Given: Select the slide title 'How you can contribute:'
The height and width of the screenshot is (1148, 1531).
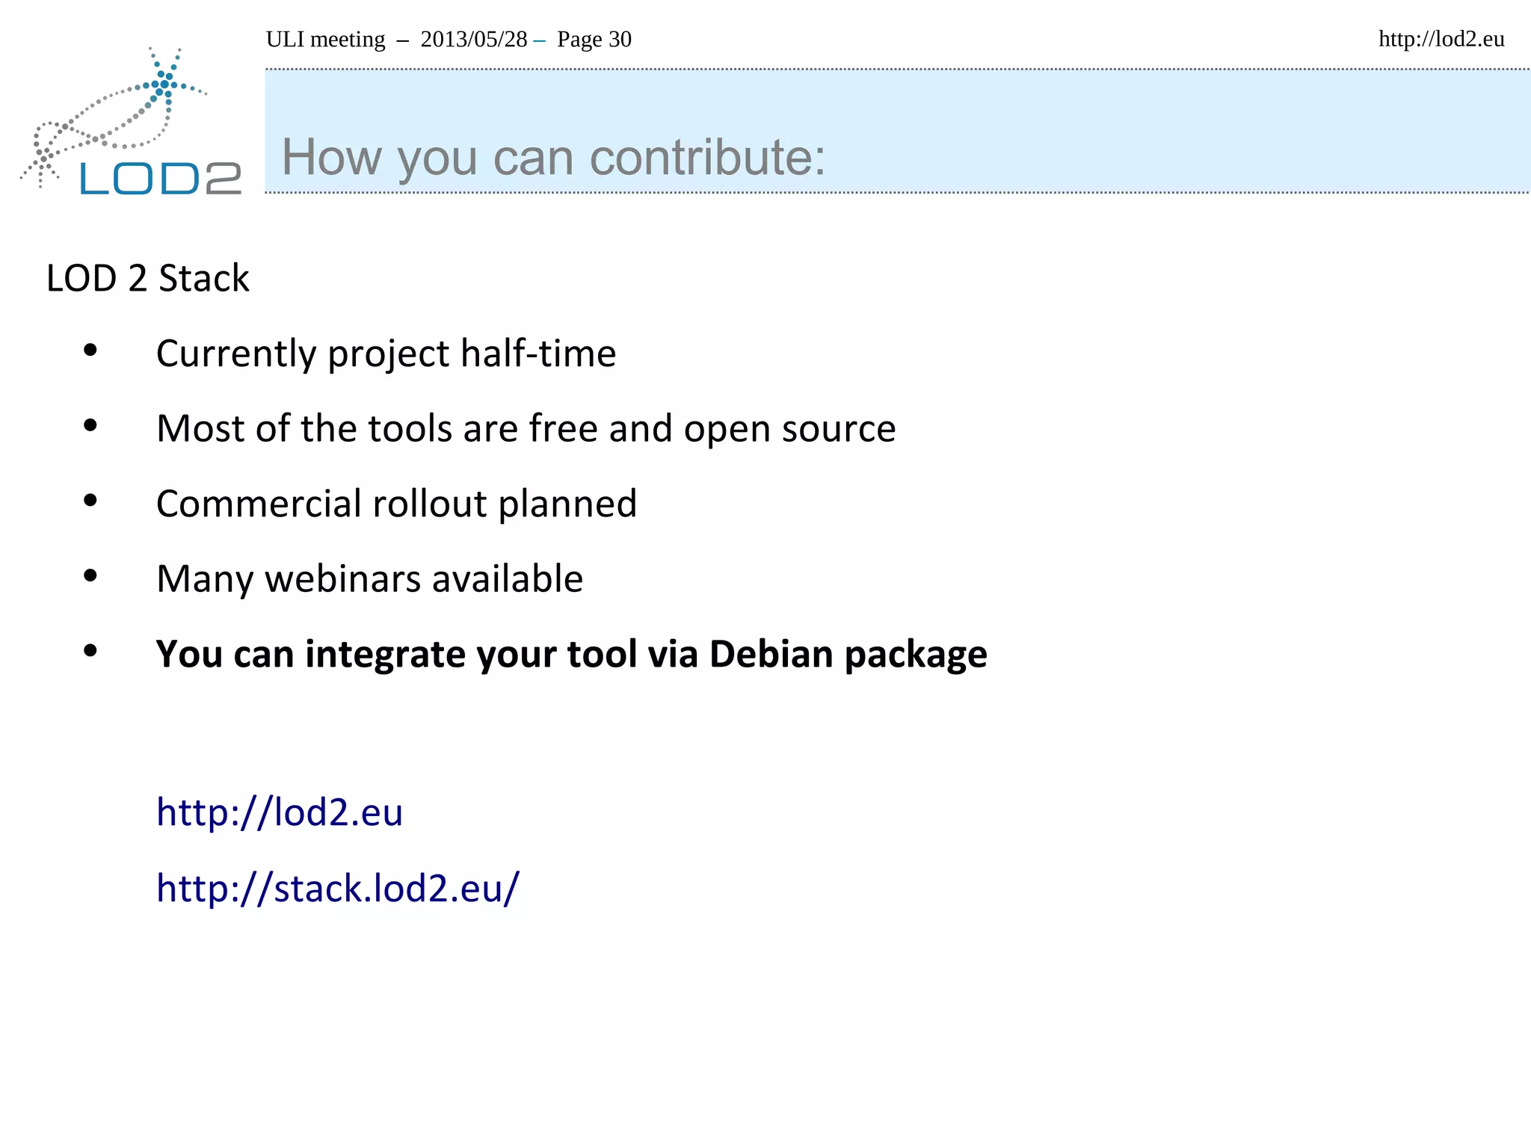Looking at the screenshot, I should (553, 158).
